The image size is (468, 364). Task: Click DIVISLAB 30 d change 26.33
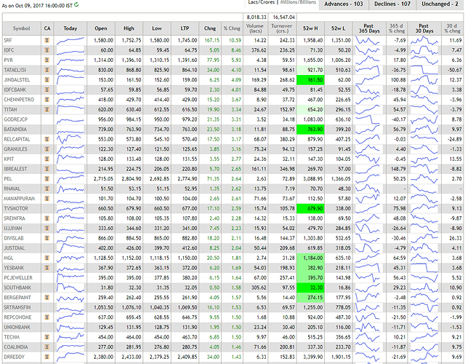point(455,238)
